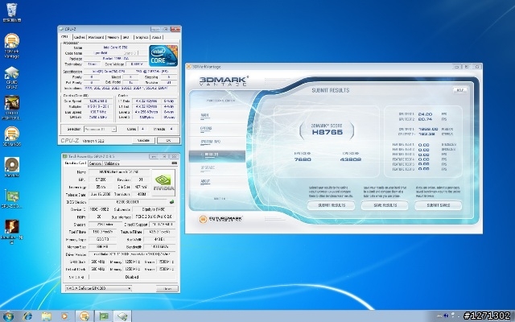Select the CPU tab in CPU-Z

point(65,37)
